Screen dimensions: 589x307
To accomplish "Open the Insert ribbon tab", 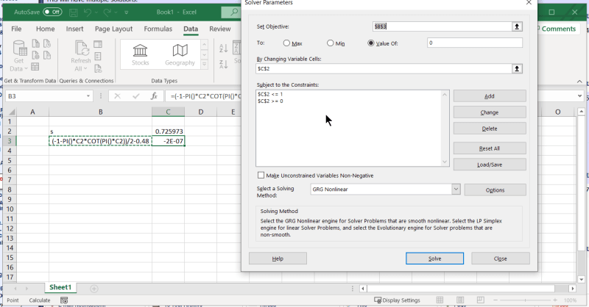I will pyautogui.click(x=75, y=29).
